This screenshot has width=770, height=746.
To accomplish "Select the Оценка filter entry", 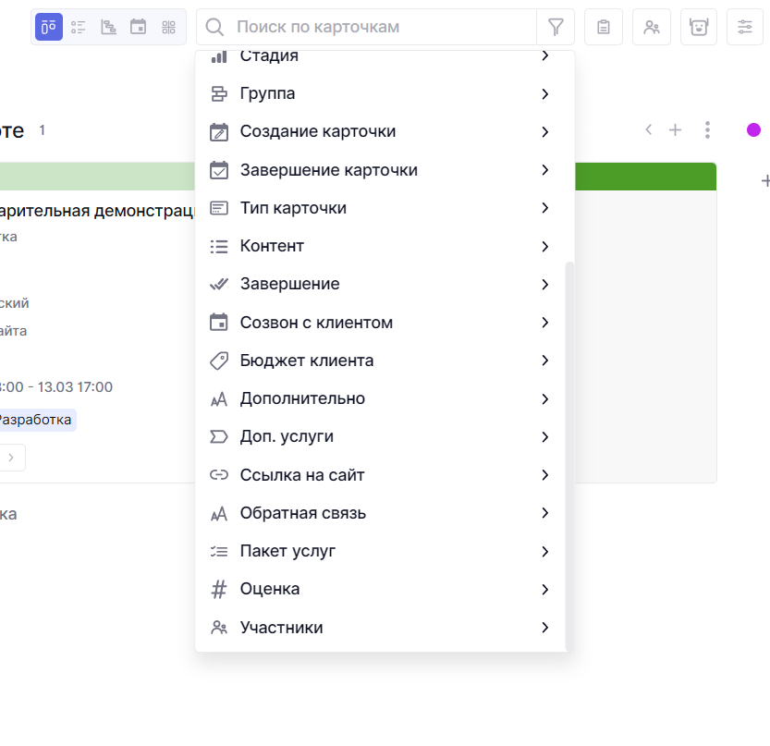I will pos(270,589).
